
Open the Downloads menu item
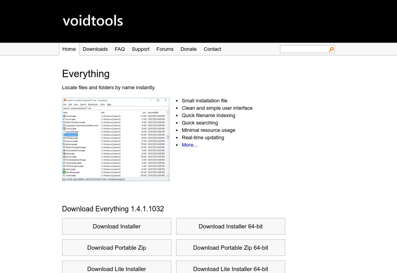[95, 49]
